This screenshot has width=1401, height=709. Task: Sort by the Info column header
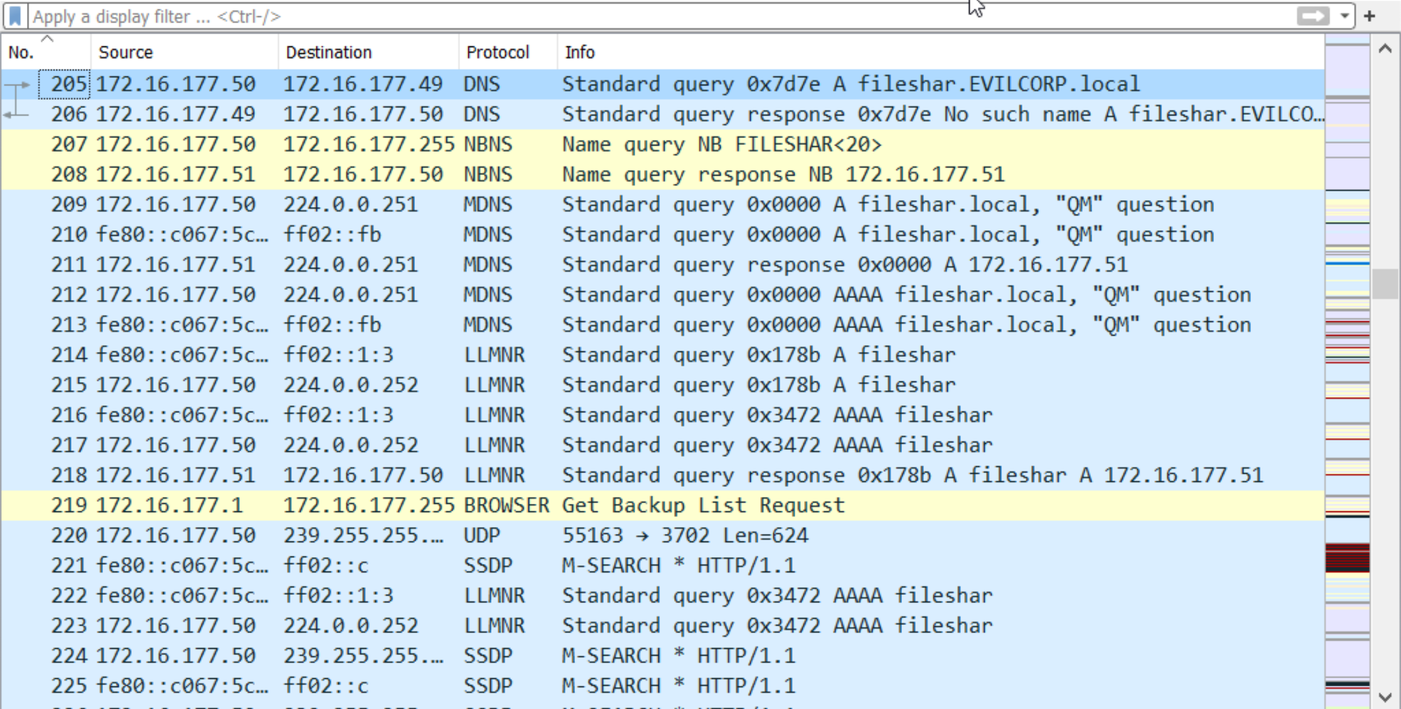[941, 52]
